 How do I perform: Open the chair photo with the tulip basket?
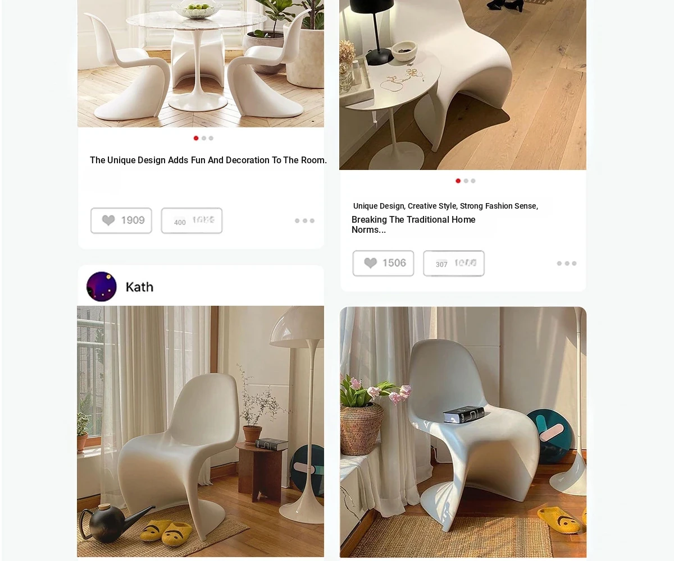pyautogui.click(x=463, y=432)
